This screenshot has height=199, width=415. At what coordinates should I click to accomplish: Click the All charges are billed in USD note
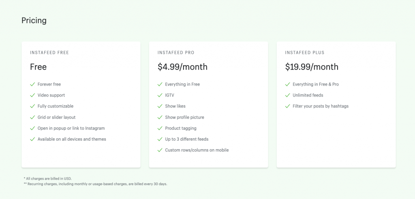[x=48, y=179]
